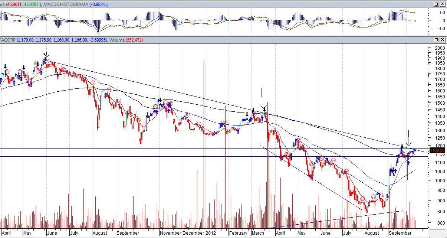The image size is (447, 238).
Task: Click the green 43.0787 indicator value
Action: pyautogui.click(x=32, y=4)
